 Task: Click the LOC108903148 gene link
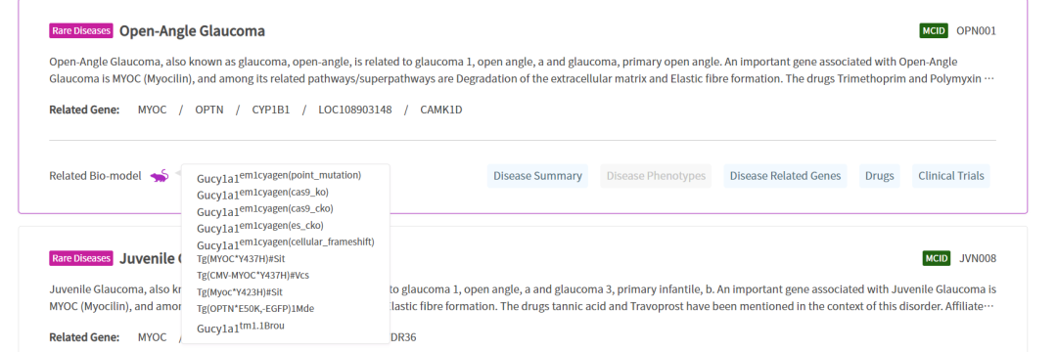(355, 110)
